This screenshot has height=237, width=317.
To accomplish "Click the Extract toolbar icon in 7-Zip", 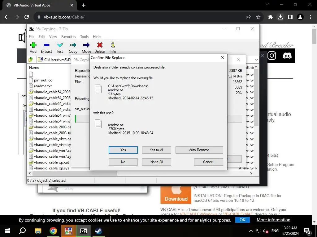I will pyautogui.click(x=46, y=45).
